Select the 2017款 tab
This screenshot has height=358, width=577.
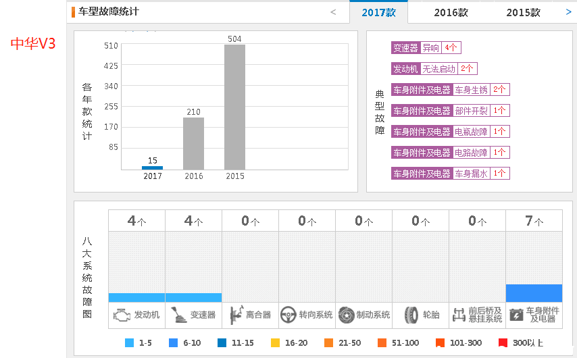tap(378, 12)
